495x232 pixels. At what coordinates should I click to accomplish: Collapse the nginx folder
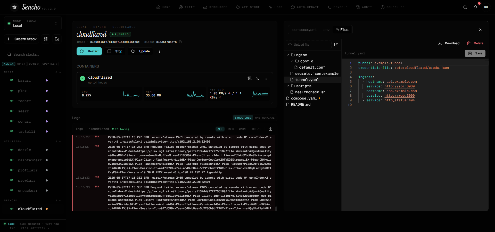(288, 55)
